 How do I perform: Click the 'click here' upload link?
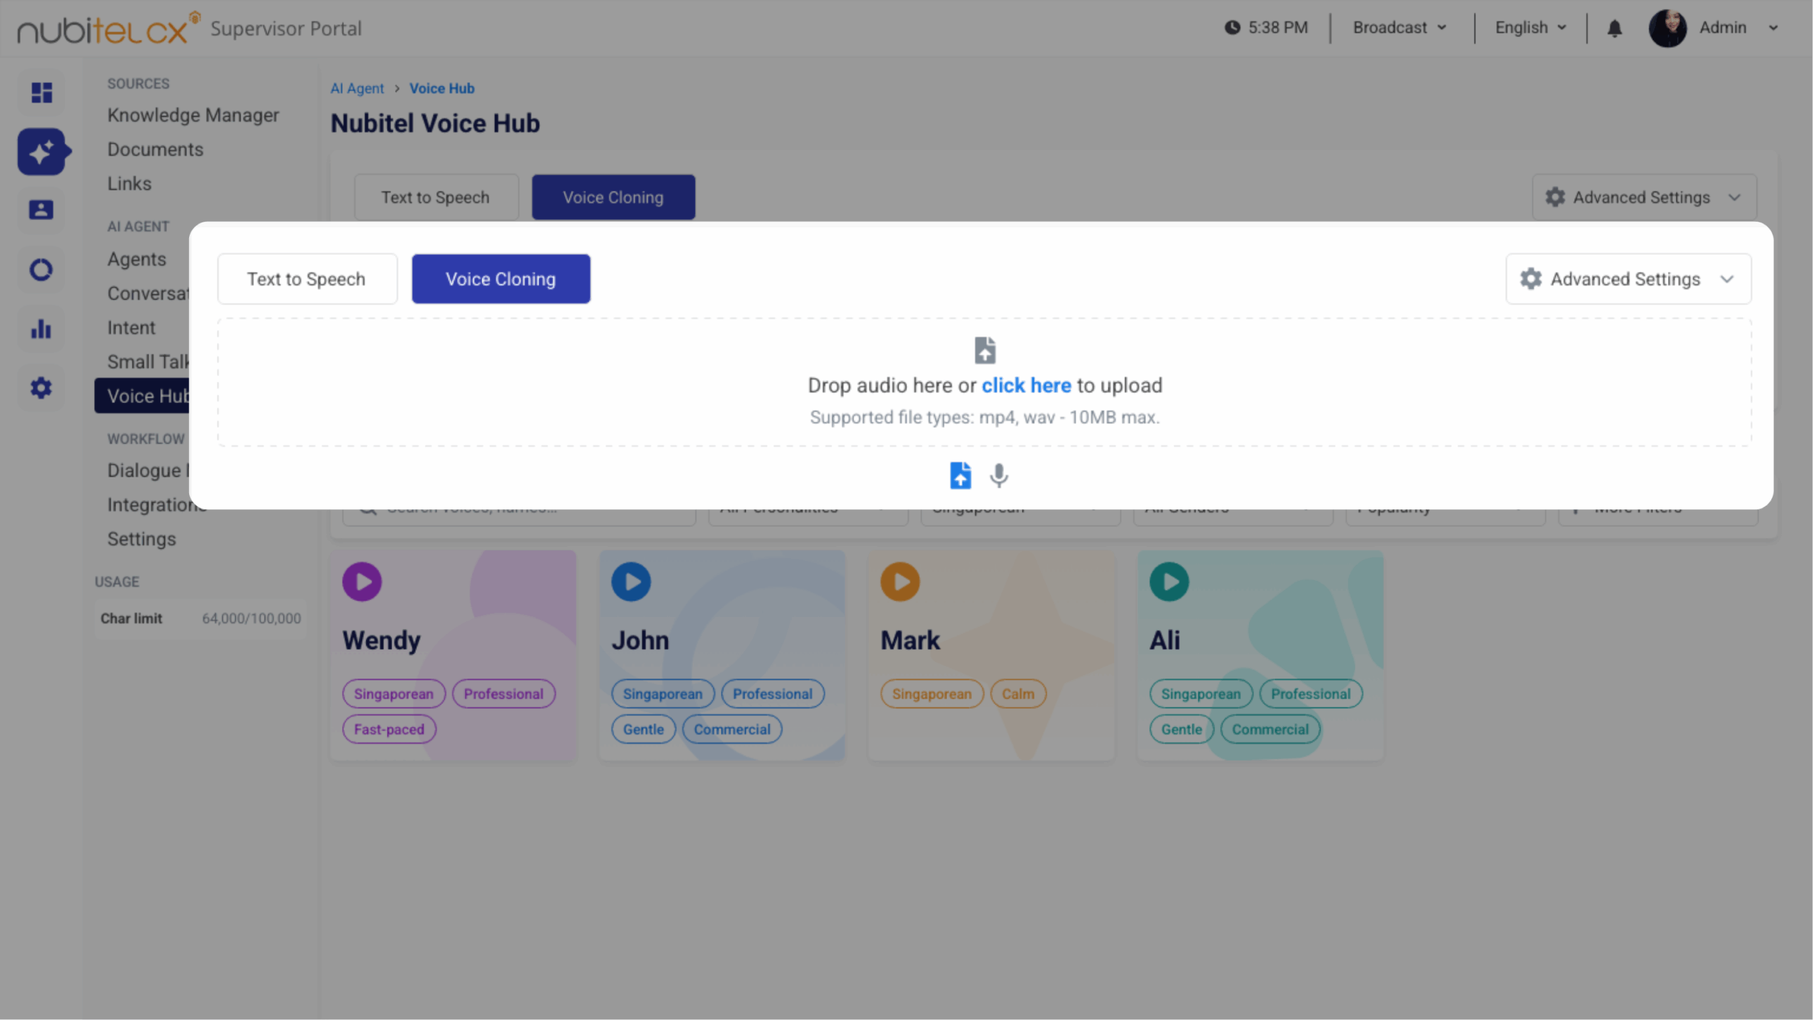1025,385
